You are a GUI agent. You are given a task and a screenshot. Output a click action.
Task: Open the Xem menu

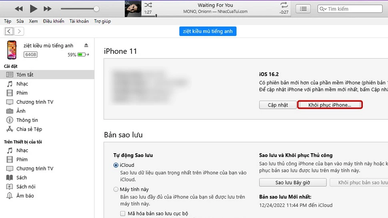(34, 21)
